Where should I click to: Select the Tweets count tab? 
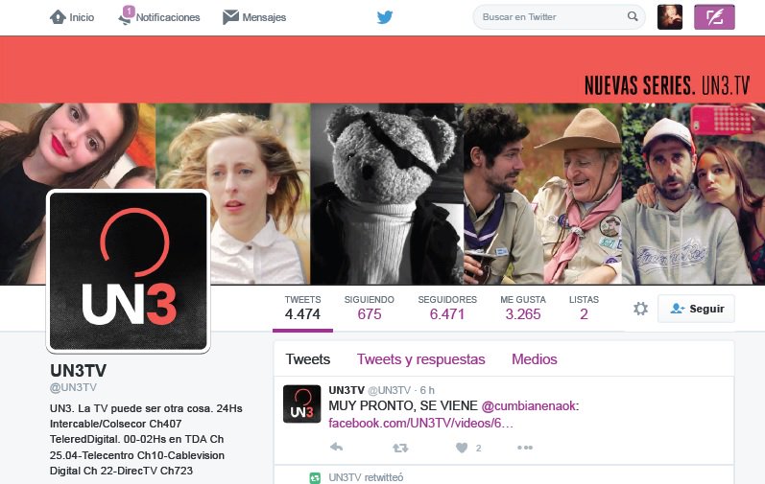pyautogui.click(x=302, y=309)
